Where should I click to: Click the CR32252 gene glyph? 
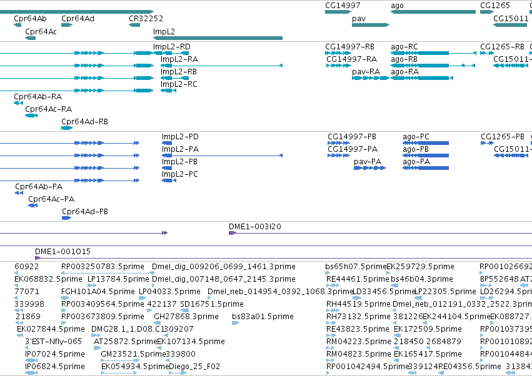point(134,25)
